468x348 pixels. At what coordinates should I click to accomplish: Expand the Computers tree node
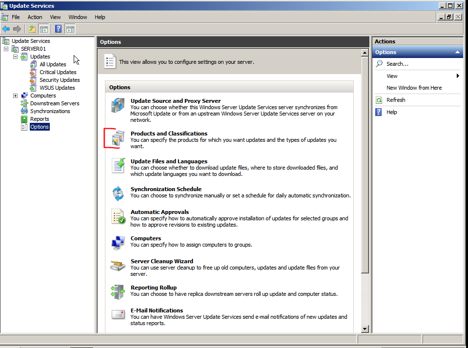pos(15,96)
